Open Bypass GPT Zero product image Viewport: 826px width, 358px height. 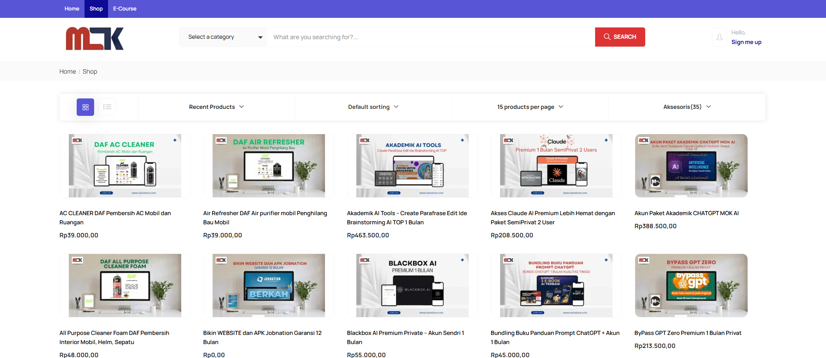[691, 286]
